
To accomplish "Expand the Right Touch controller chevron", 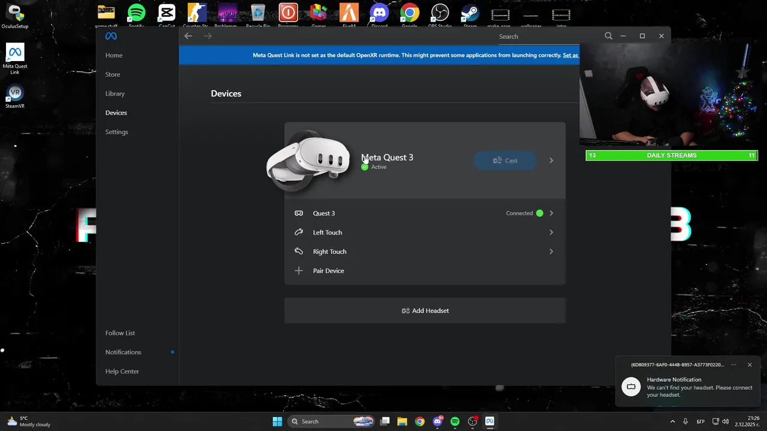I will [x=551, y=251].
